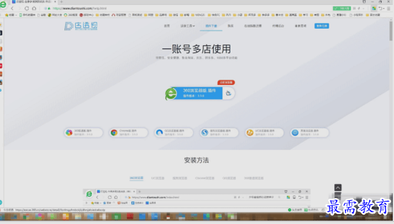Image resolution: width=394 pixels, height=224 pixels.
Task: Click the Chrome plugin icon
Action: tap(114, 132)
